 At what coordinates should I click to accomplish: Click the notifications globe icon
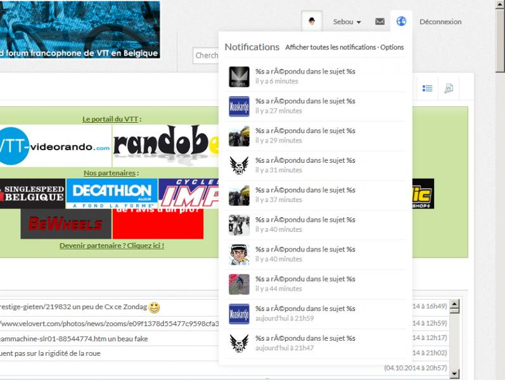click(x=401, y=22)
